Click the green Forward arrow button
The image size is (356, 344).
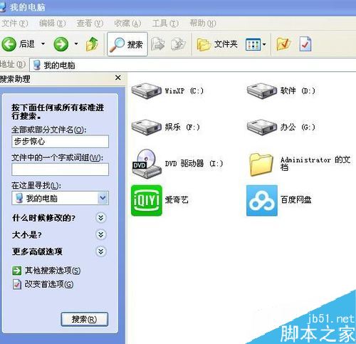tap(61, 44)
